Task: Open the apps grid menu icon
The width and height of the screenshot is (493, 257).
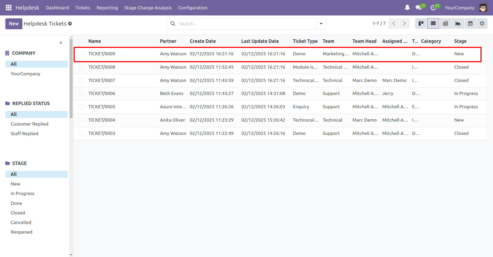Action: (9, 8)
